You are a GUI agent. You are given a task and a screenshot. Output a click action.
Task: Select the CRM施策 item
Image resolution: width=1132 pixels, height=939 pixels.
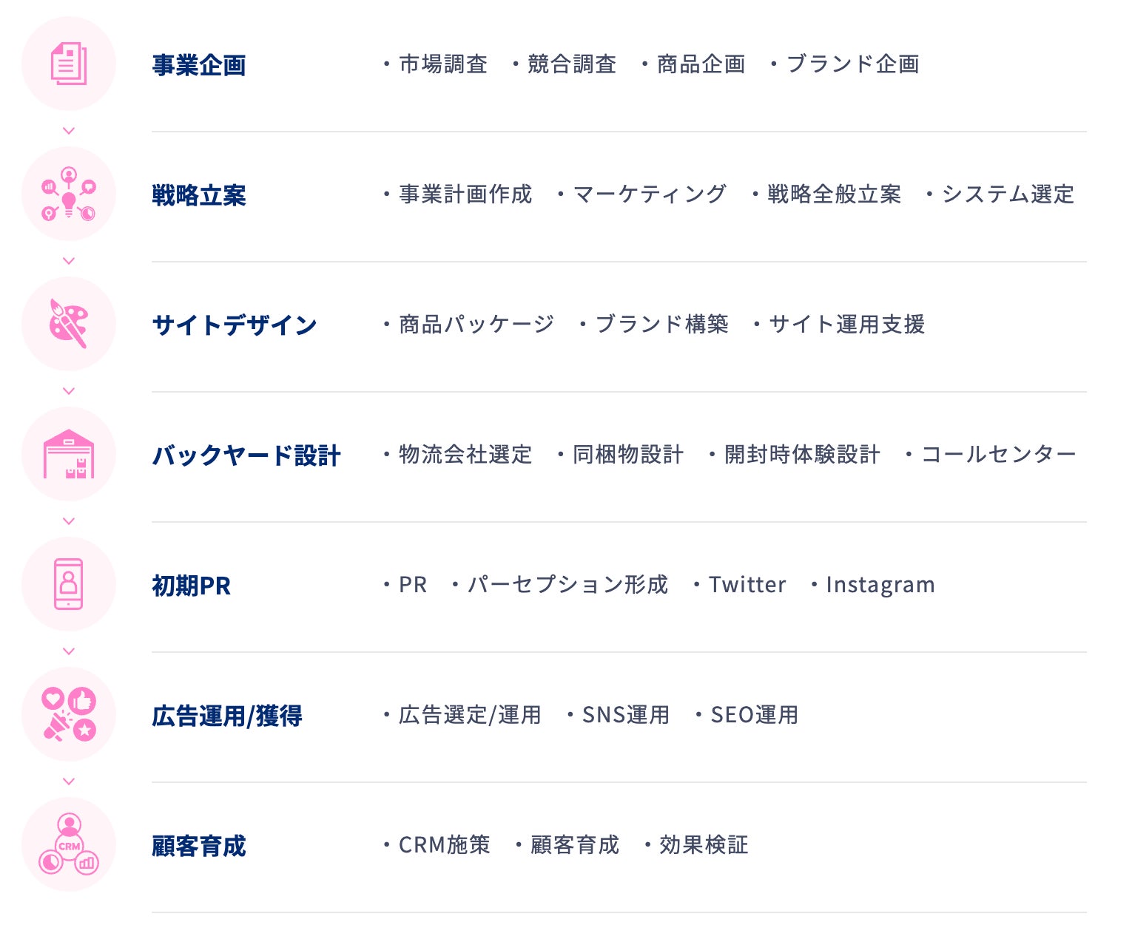[x=445, y=845]
